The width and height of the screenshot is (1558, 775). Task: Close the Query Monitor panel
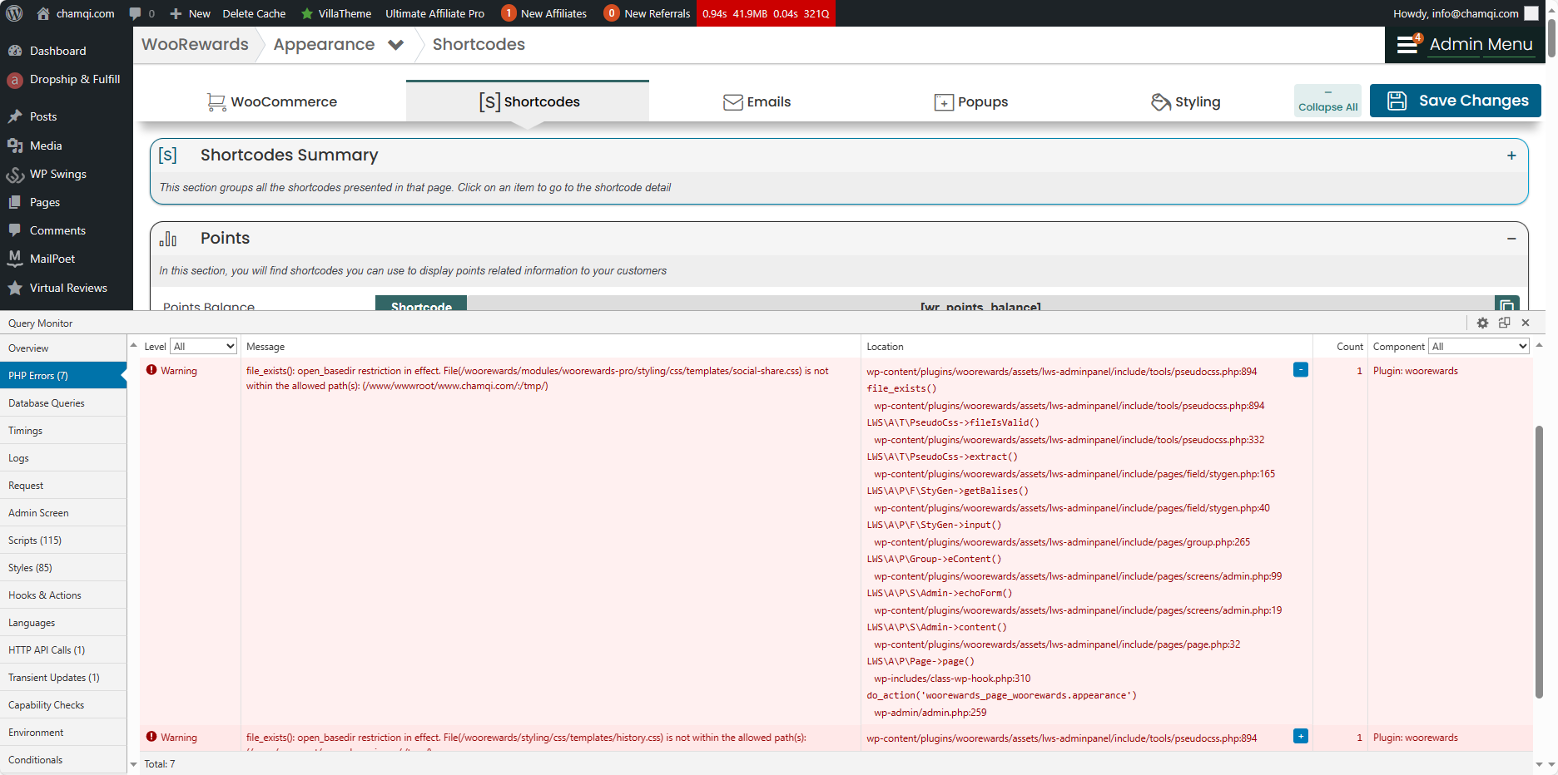point(1526,323)
